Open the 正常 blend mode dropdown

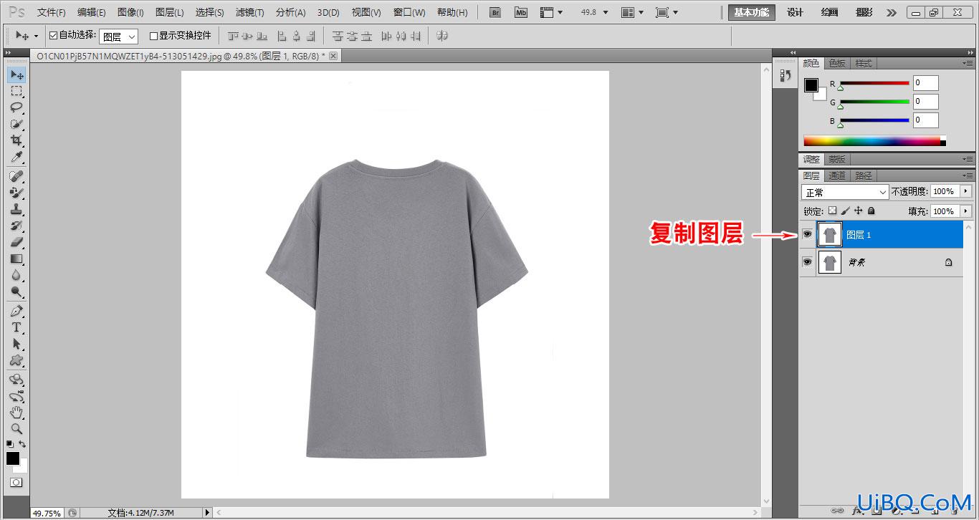845,192
